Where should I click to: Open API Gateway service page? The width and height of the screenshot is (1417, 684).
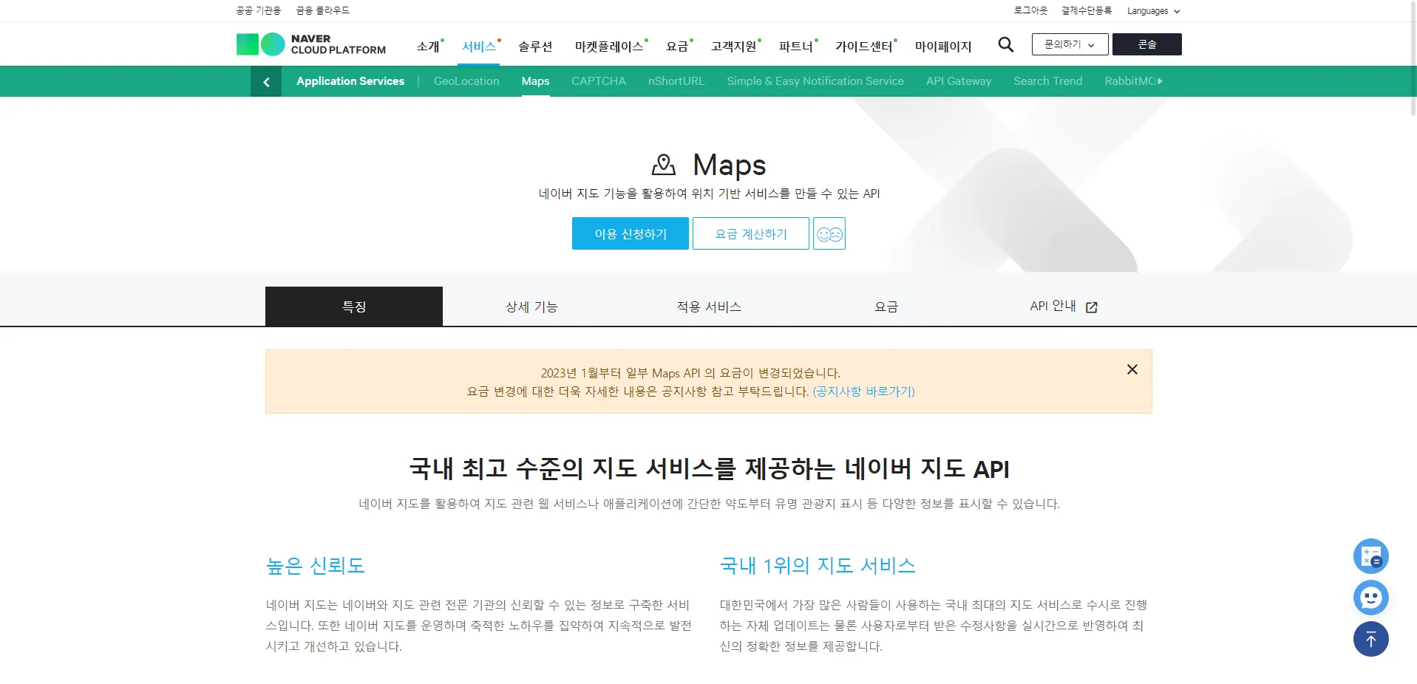(959, 81)
